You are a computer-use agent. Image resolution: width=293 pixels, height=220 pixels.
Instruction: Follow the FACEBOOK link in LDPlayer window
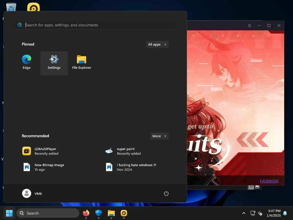tap(269, 181)
